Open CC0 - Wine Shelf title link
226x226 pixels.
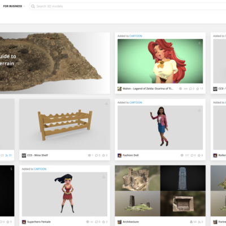(37, 155)
